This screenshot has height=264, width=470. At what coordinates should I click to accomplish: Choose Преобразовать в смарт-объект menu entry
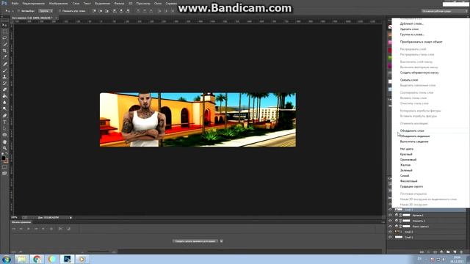(421, 42)
